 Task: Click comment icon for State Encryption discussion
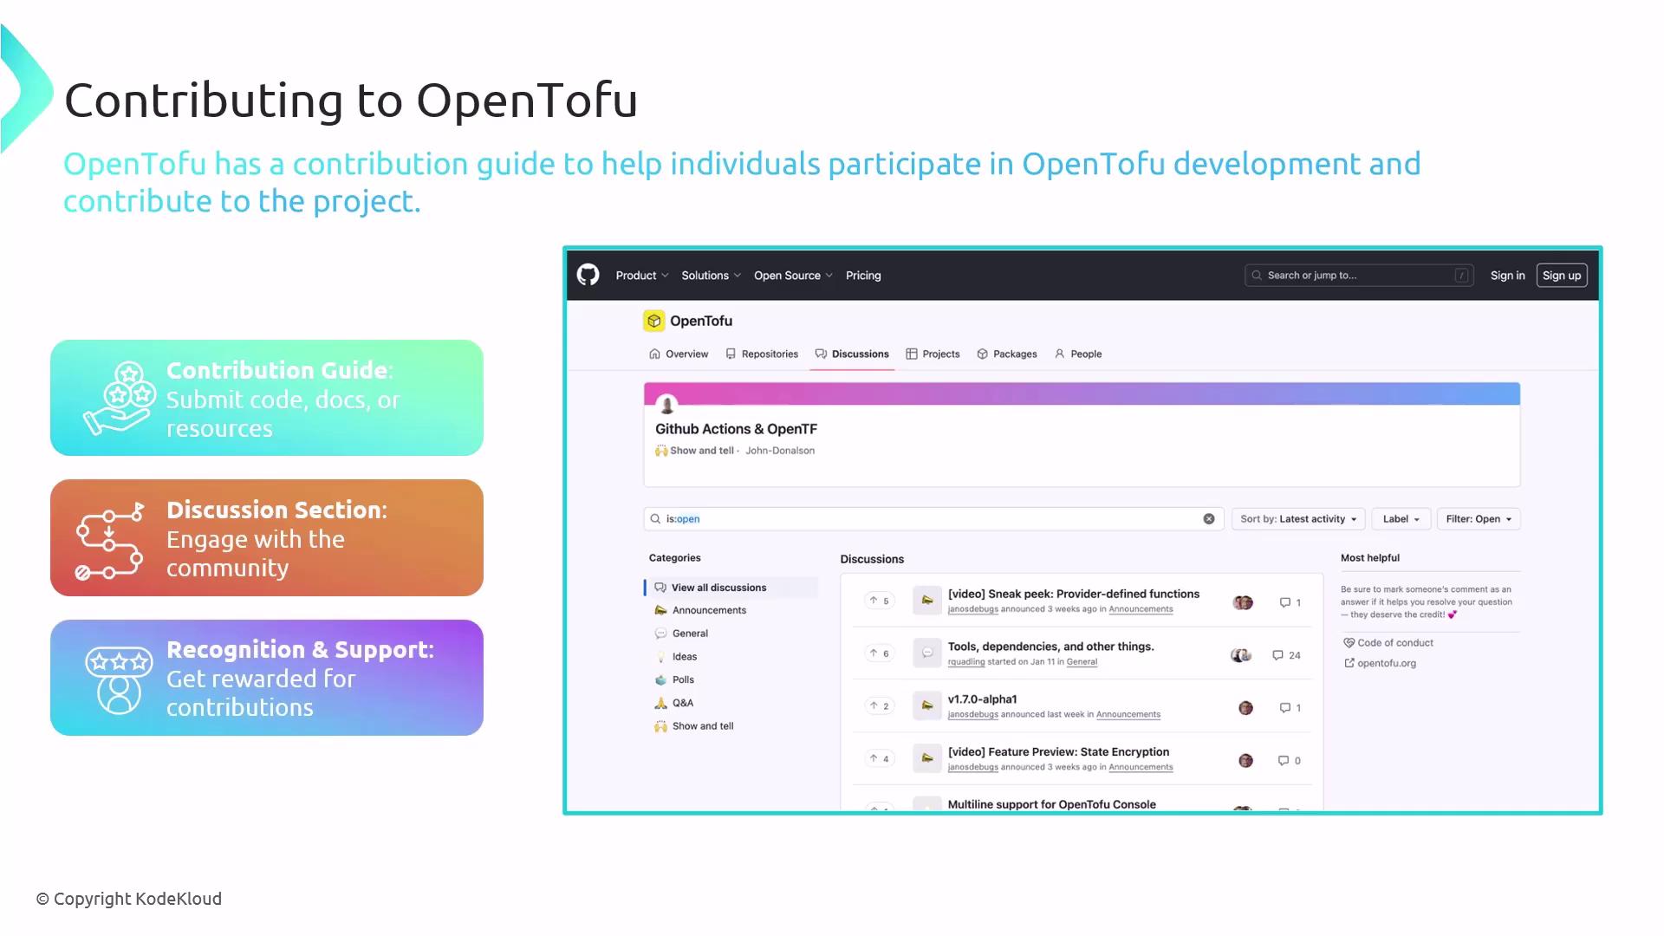pyautogui.click(x=1283, y=760)
